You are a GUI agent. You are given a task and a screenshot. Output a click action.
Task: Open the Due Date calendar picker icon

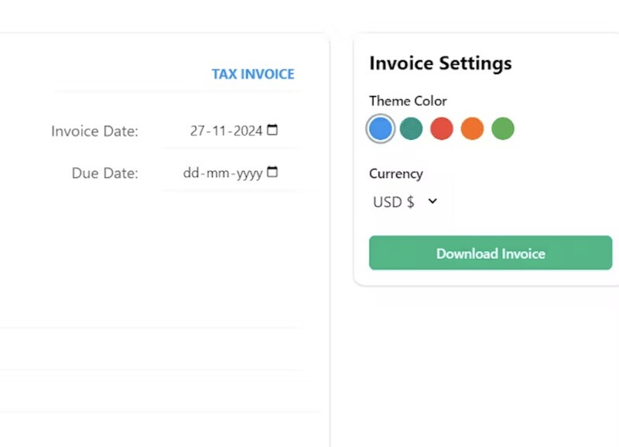click(x=272, y=172)
